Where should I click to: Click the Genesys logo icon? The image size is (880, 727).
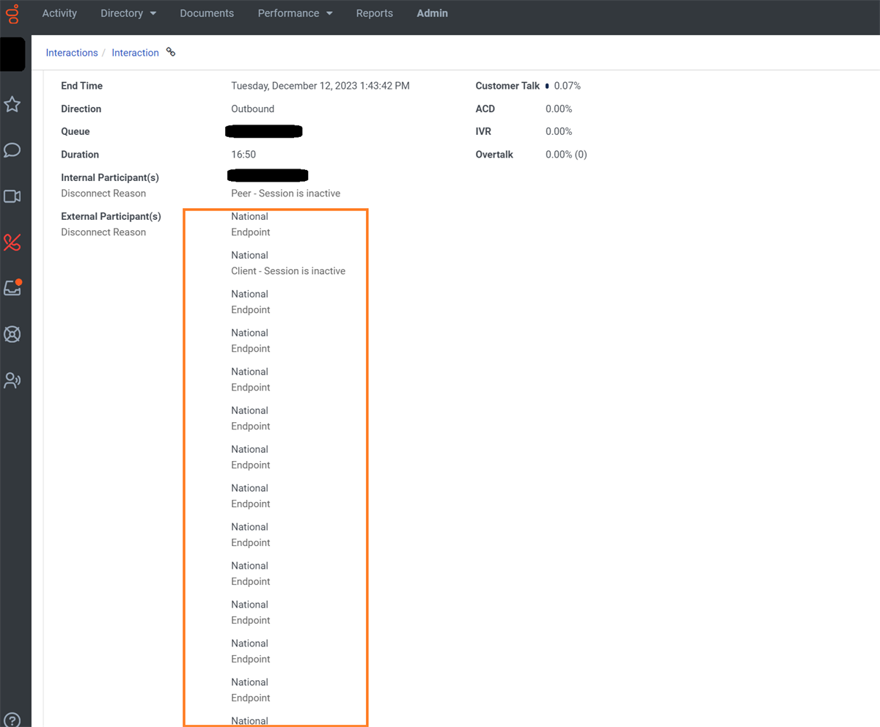pos(12,14)
